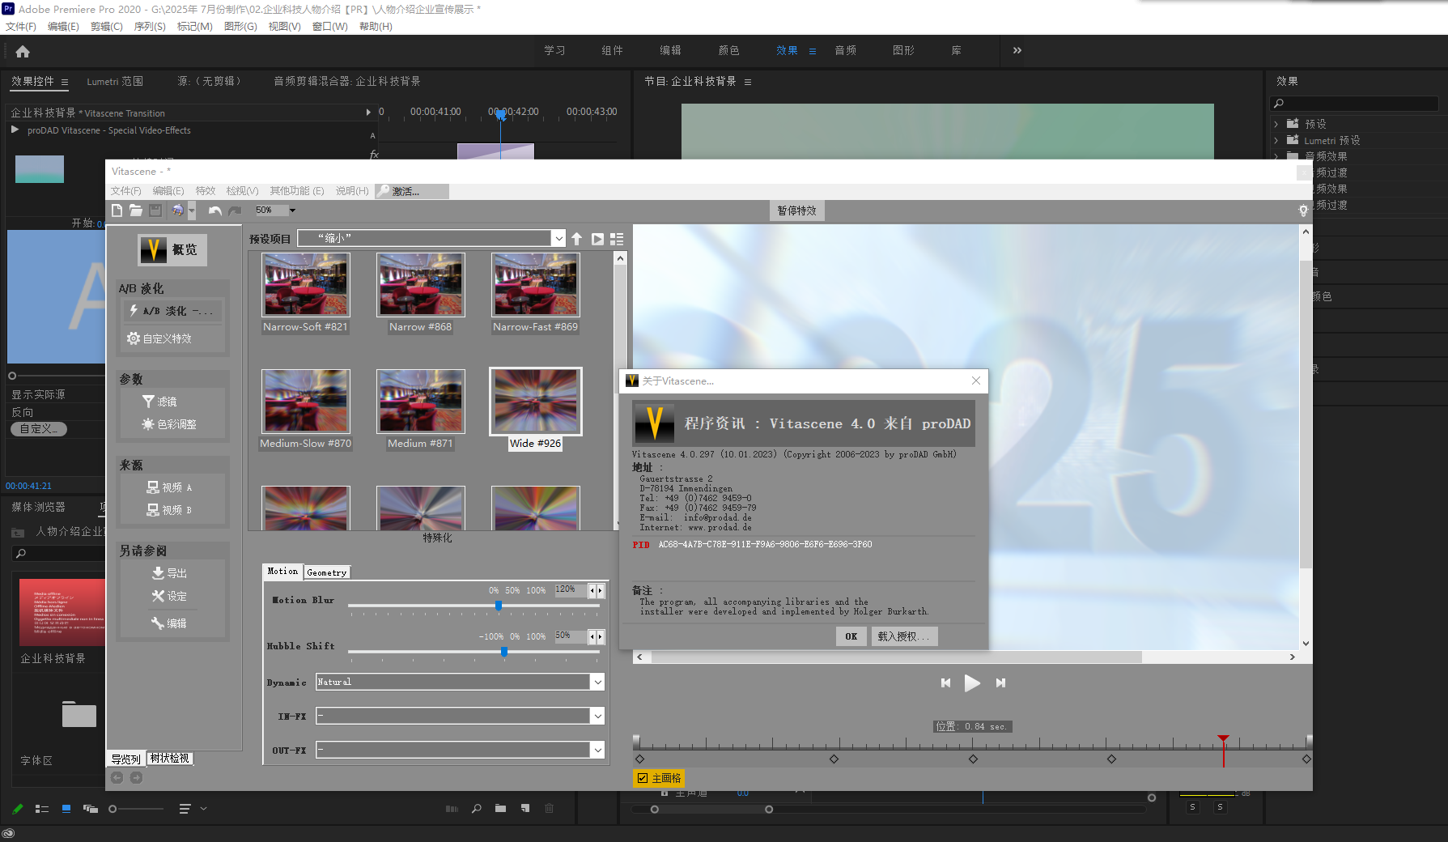Switch presets to list view icon
The image size is (1448, 842).
pyautogui.click(x=617, y=239)
